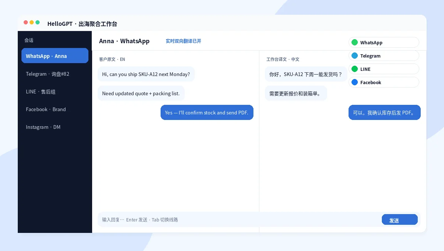Click the message "Hi, can you ship SKU-A12 next Monday?"

(x=146, y=74)
